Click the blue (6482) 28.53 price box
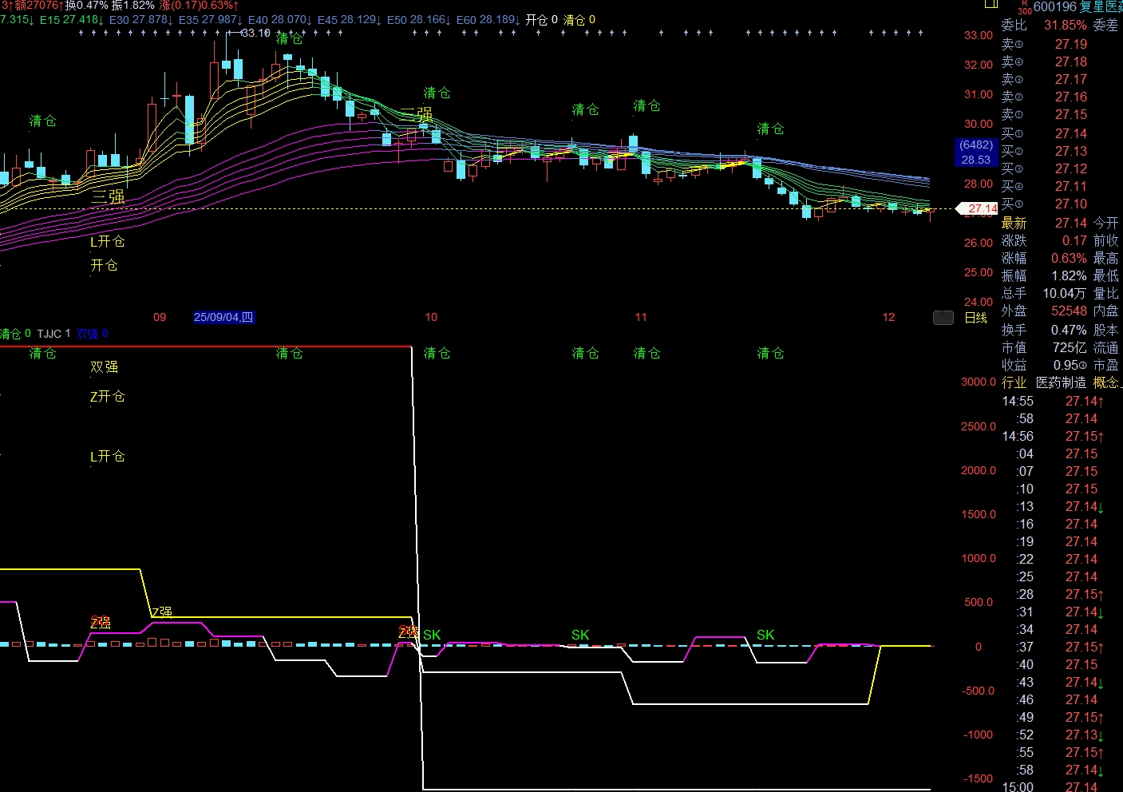Screen dimensions: 1123x792 (976, 152)
